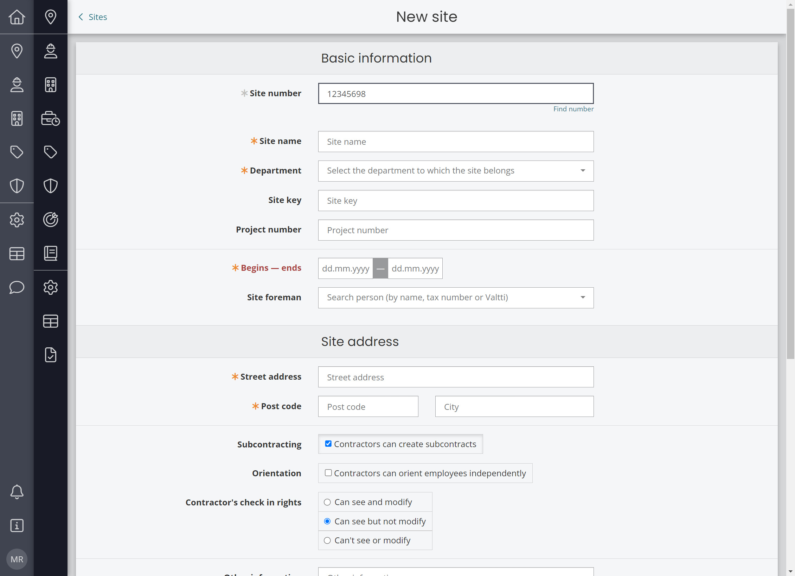Open the Site foreman search dropdown

pos(456,297)
